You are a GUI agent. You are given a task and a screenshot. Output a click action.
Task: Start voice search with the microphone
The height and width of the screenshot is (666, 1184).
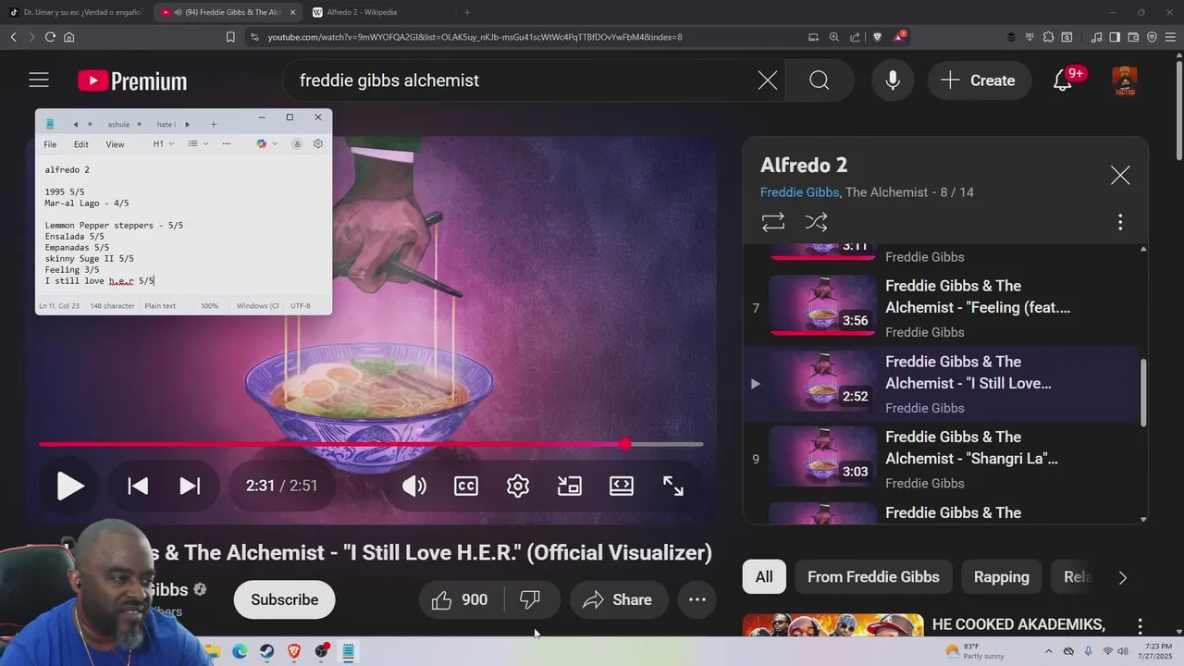[893, 80]
